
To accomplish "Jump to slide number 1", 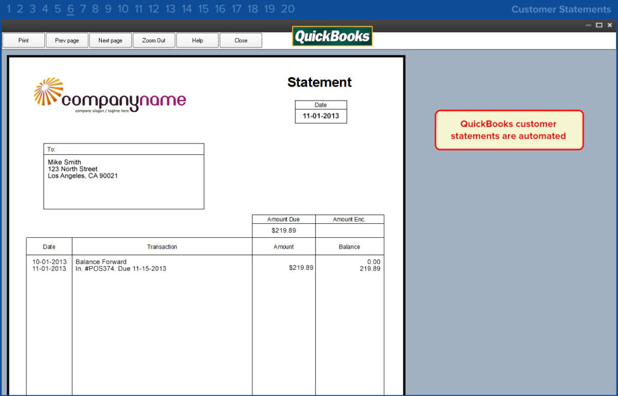I will click(9, 9).
